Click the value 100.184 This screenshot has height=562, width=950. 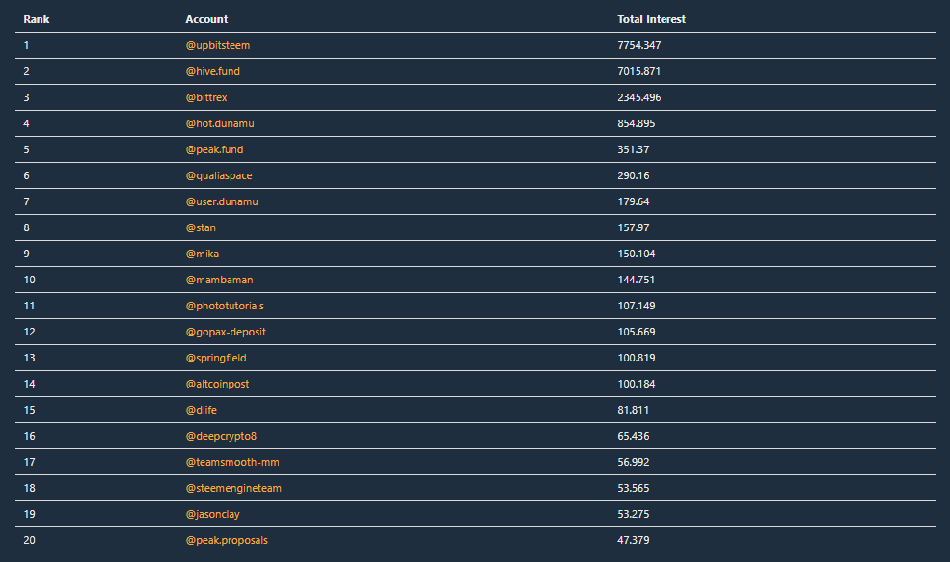(637, 384)
